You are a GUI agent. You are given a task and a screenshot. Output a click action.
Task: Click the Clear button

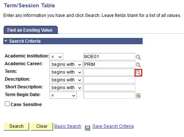[42, 126]
